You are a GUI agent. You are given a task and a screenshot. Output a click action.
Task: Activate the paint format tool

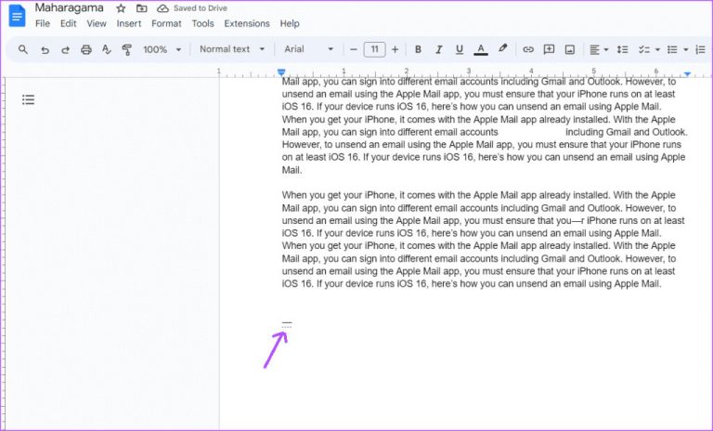(x=127, y=49)
